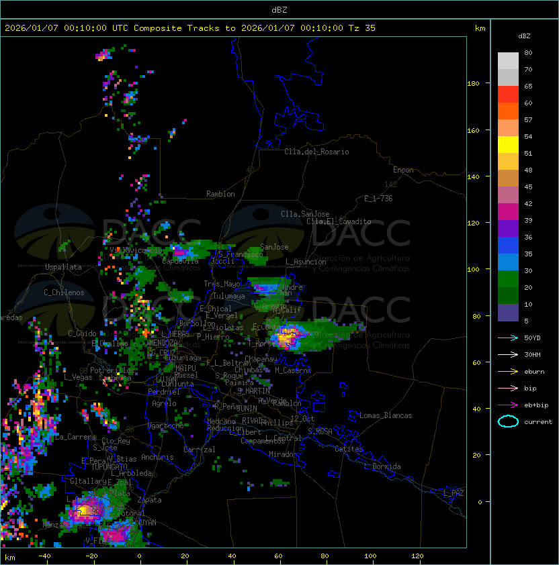This screenshot has height=565, width=559.
Task: Click the 'L_Vegas' map label
Action: coord(78,377)
